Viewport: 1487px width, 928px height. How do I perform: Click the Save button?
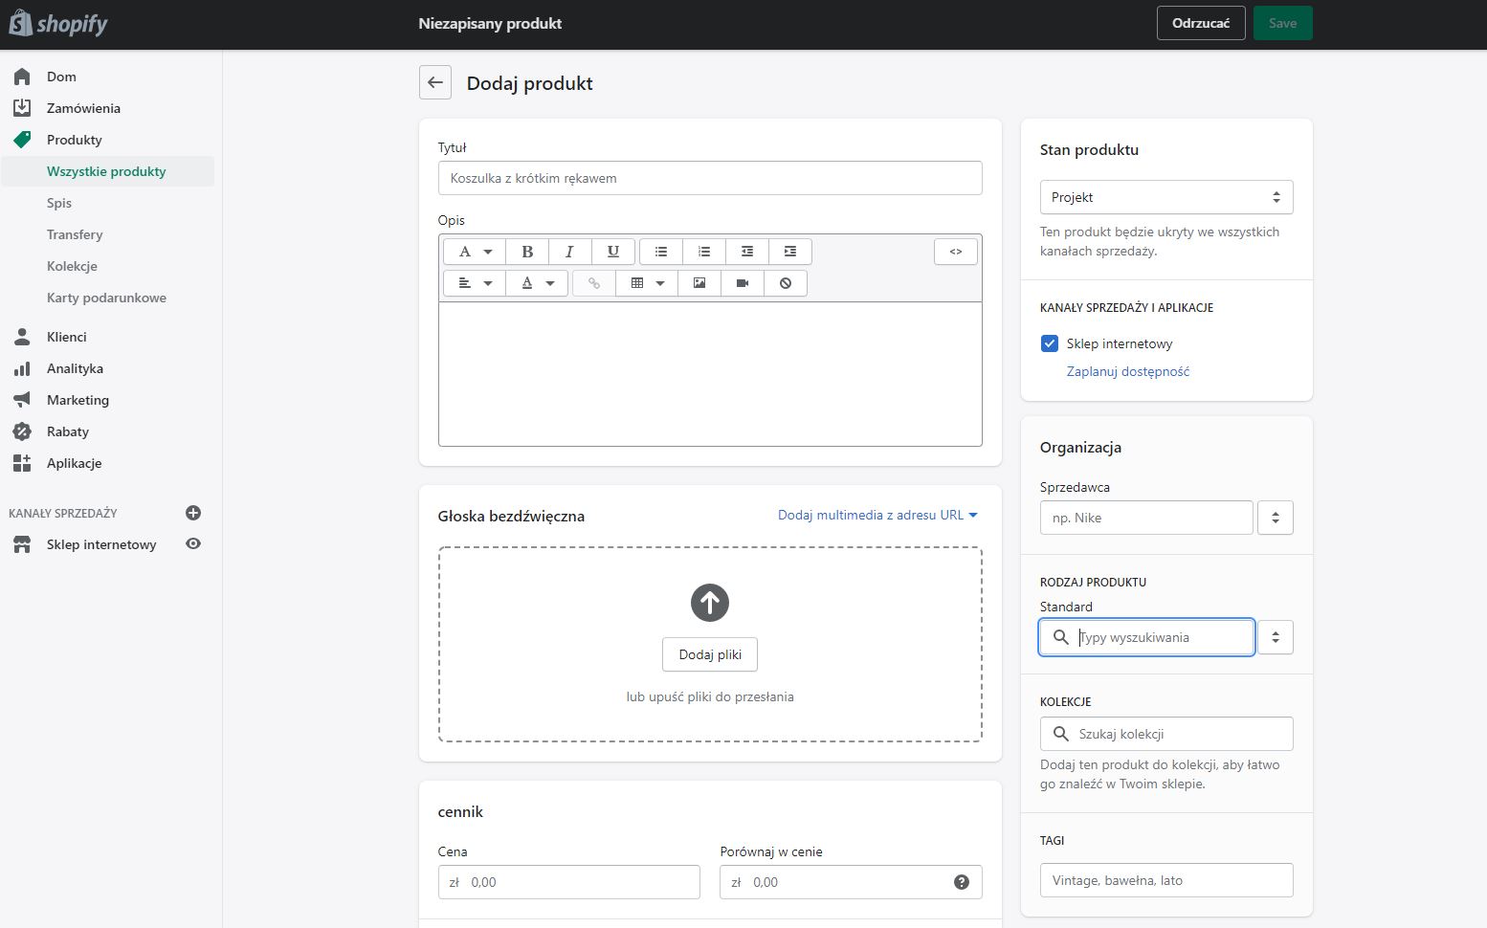(1282, 23)
